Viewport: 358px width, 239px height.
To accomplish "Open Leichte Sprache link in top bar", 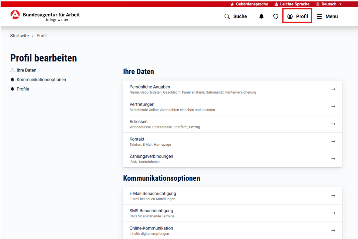I will [x=295, y=4].
